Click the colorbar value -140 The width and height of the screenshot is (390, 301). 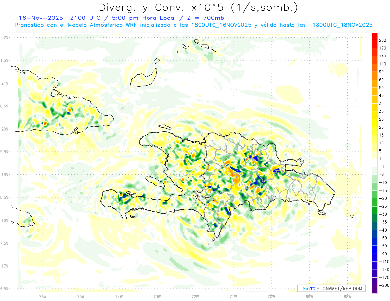click(384, 270)
